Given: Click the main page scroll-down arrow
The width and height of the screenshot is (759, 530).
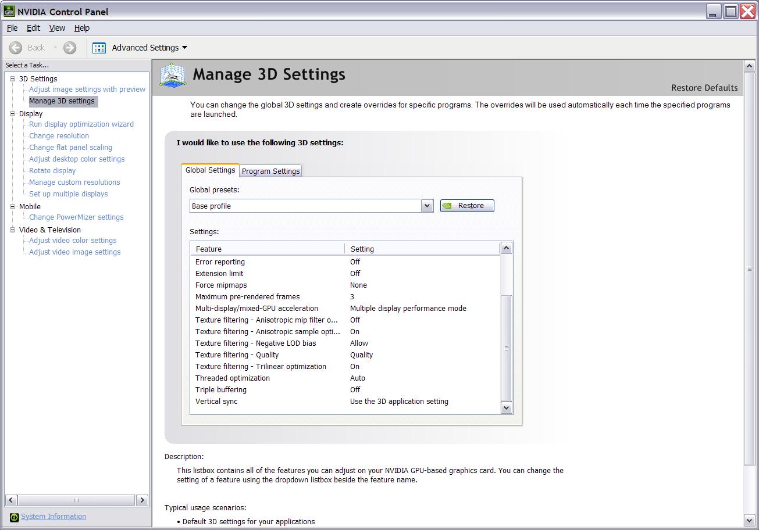Looking at the screenshot, I should click(x=749, y=520).
